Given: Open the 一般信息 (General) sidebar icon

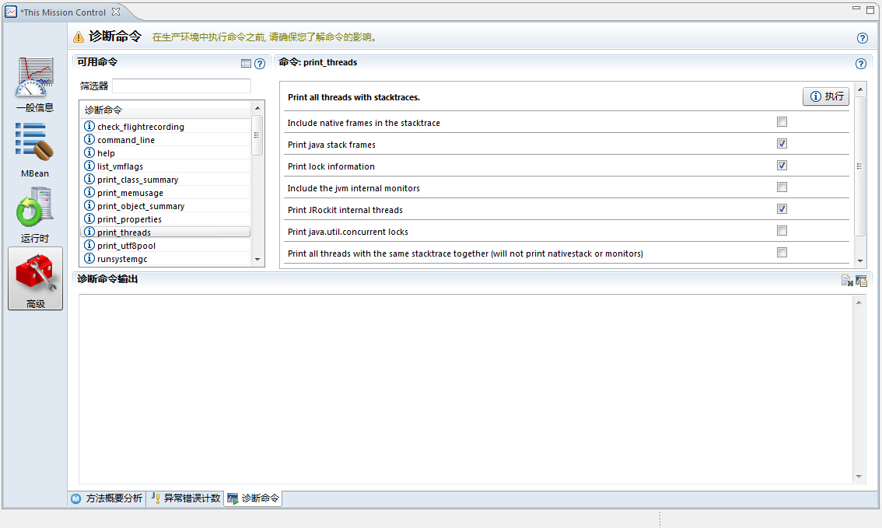Looking at the screenshot, I should (x=35, y=83).
